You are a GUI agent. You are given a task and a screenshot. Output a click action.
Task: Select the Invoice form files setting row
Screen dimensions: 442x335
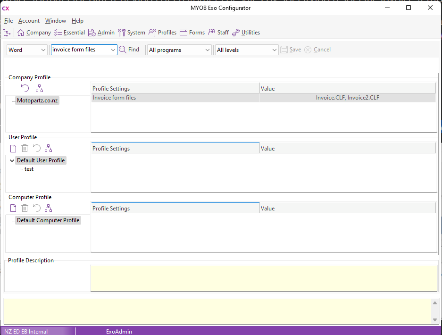click(175, 98)
